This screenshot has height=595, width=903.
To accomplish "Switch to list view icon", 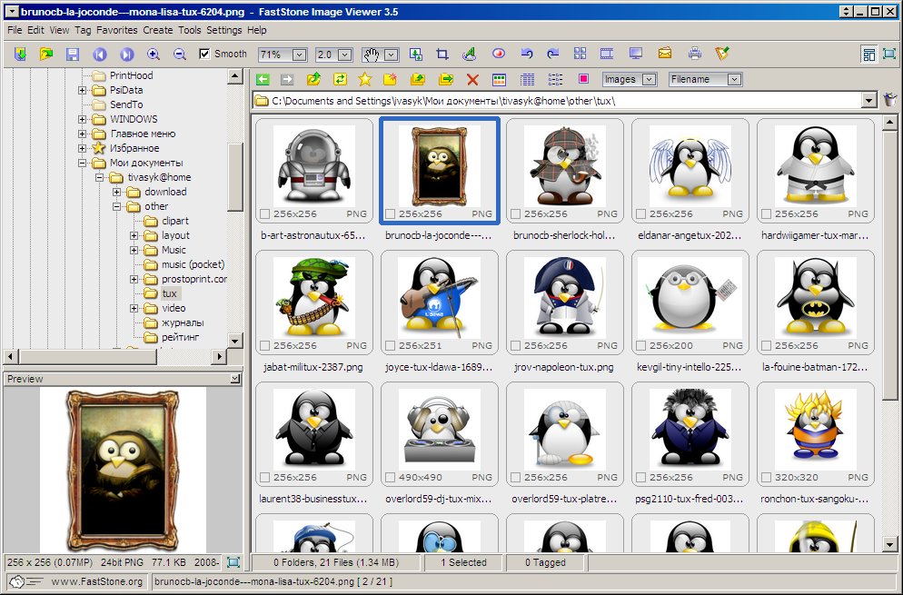I will [x=555, y=80].
